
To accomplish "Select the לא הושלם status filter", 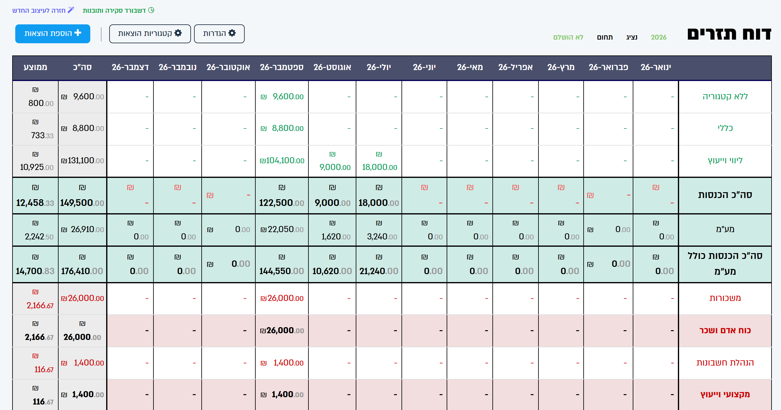I will (568, 37).
